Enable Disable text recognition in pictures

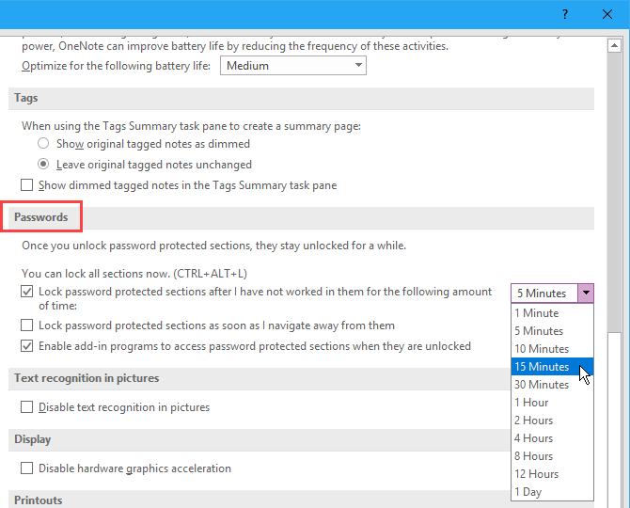(x=27, y=407)
